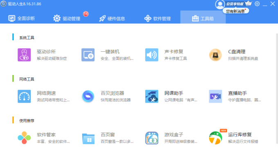
Task: Open the 声卡修复 speaker icon
Action: point(152,55)
